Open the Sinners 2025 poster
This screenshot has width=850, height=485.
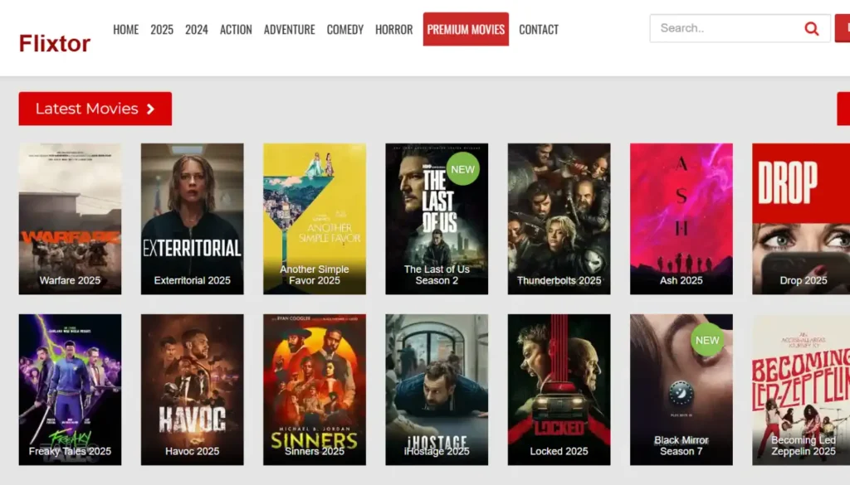tap(315, 390)
